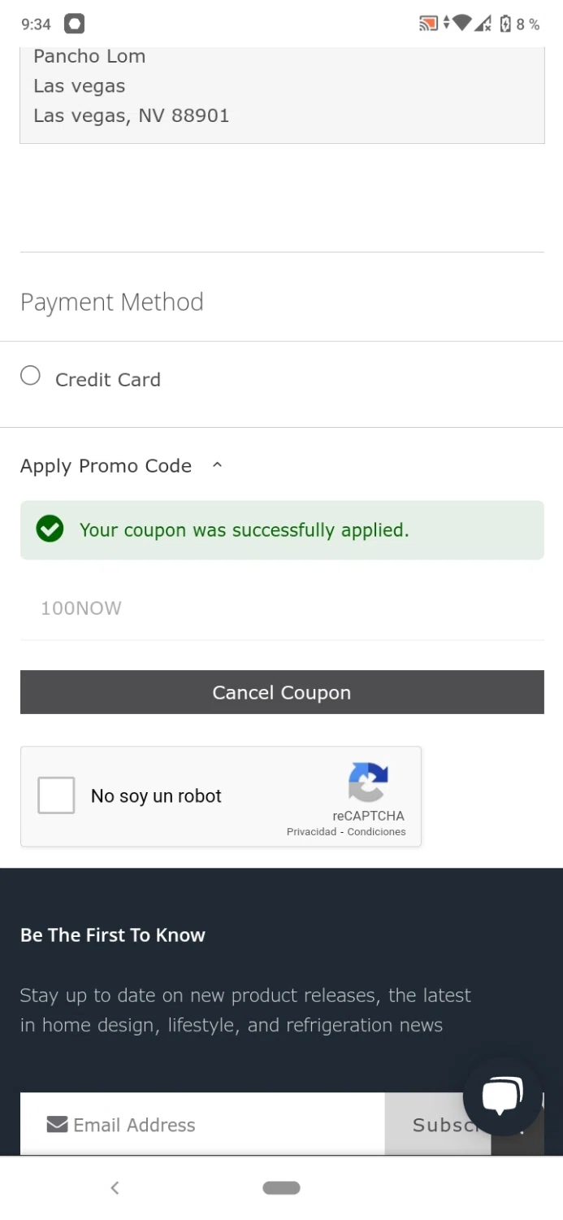Tap the Wi-Fi signal status icon
Screen dimensions: 563x1220
pos(463,23)
